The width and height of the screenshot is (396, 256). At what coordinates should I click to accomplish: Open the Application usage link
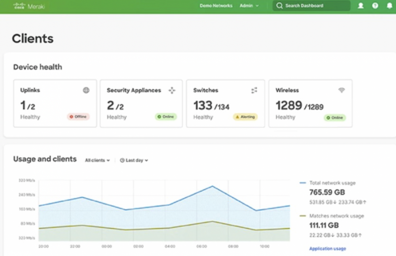click(x=327, y=249)
